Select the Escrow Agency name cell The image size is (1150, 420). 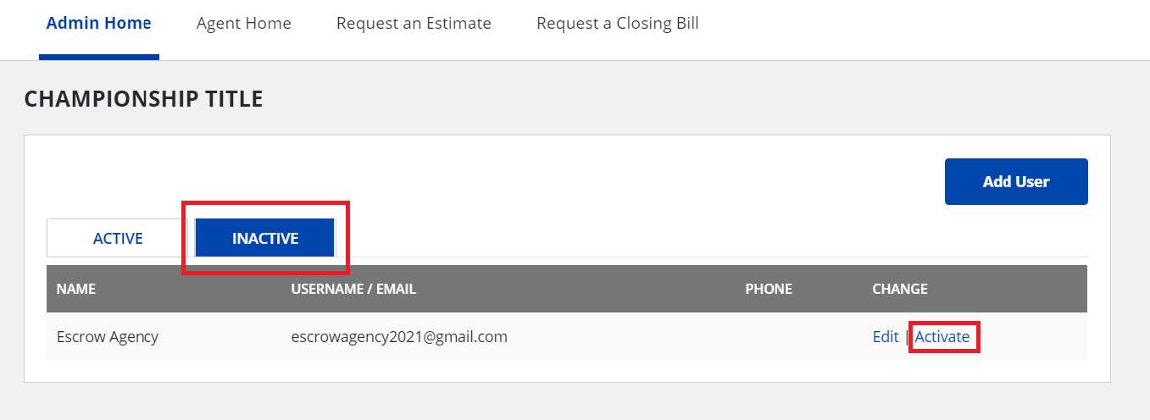coord(108,337)
